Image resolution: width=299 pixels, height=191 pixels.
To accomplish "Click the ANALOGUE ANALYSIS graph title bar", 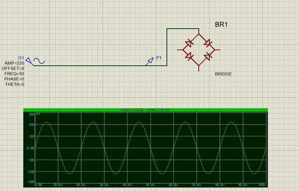I will click(x=146, y=110).
